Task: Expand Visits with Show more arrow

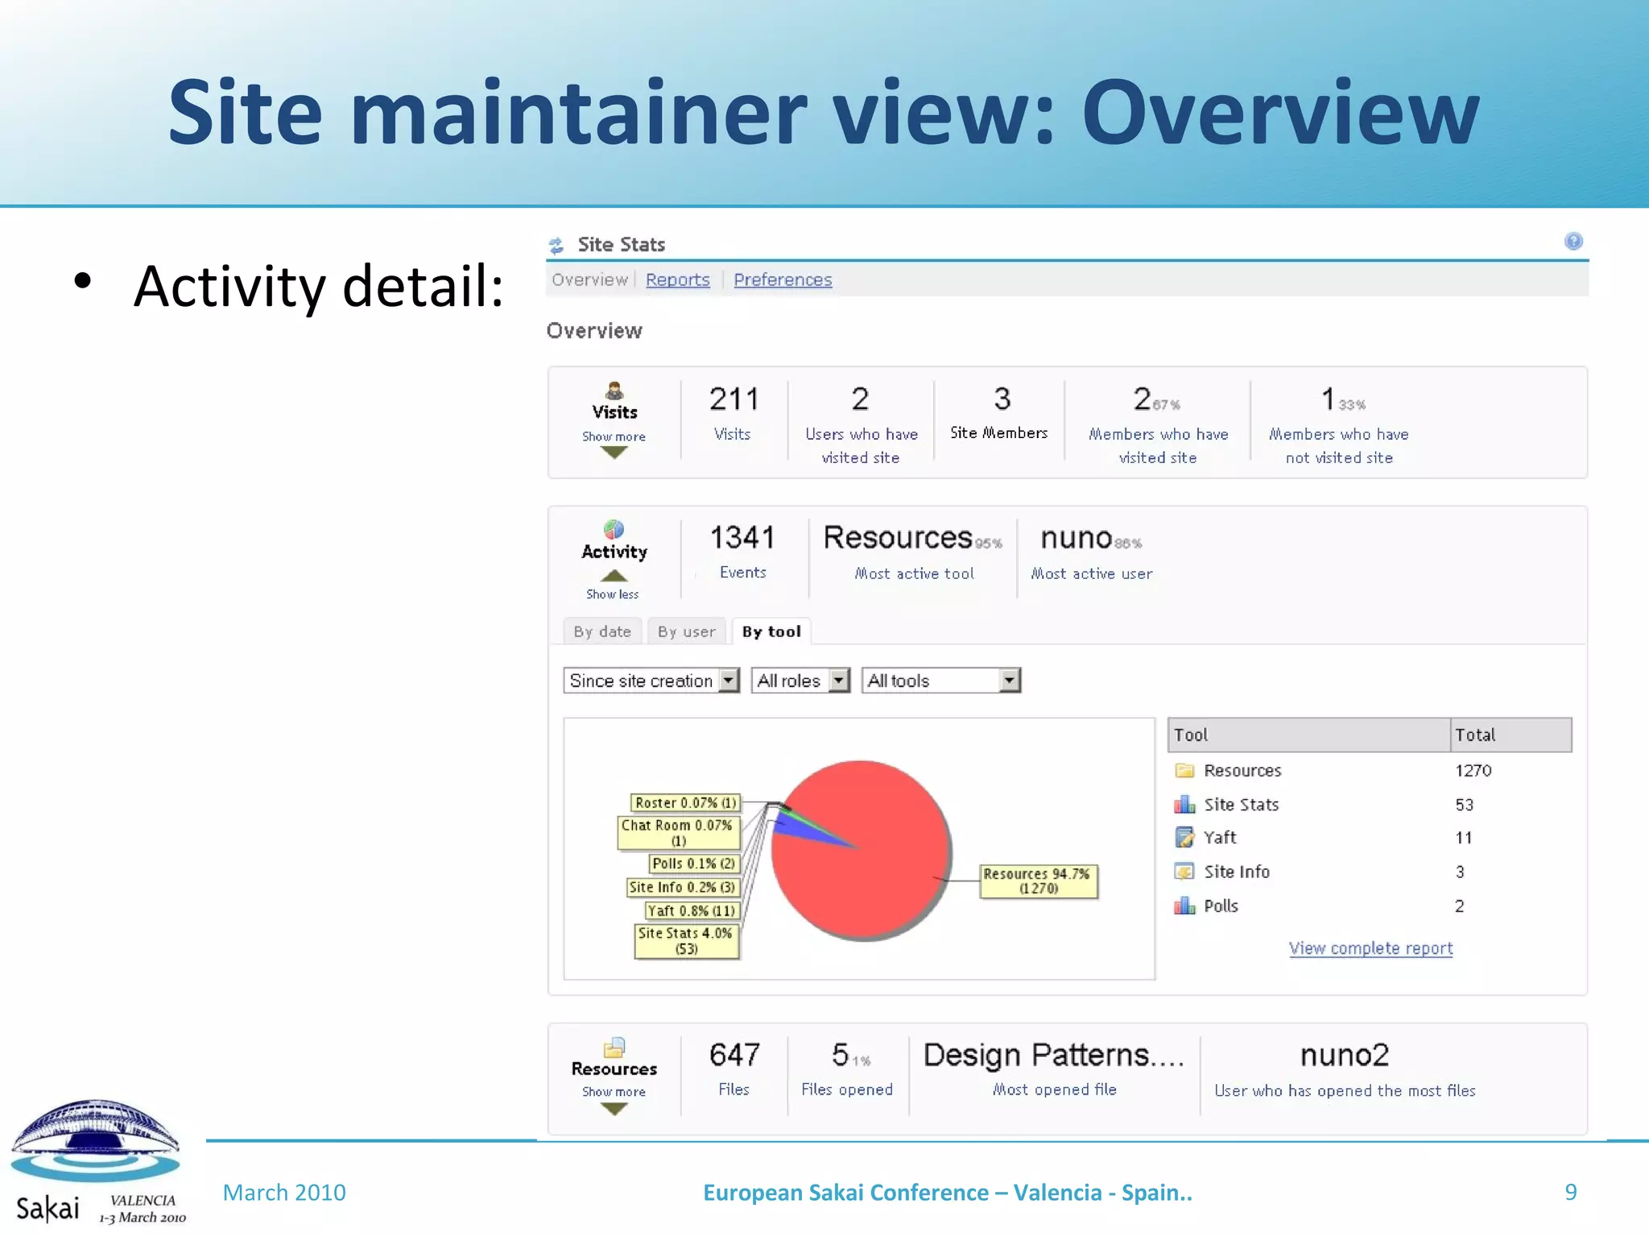Action: click(x=614, y=453)
